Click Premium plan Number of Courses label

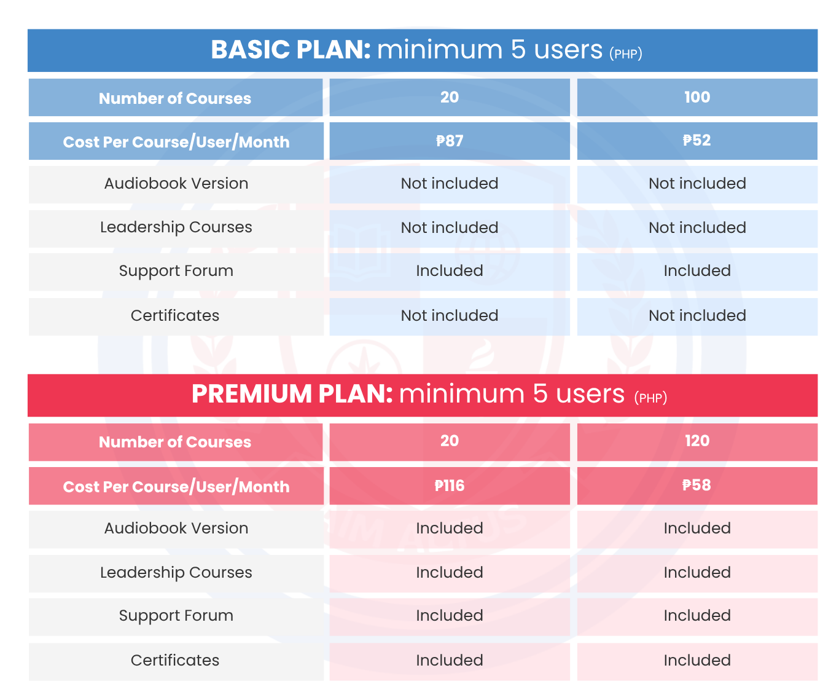176,442
